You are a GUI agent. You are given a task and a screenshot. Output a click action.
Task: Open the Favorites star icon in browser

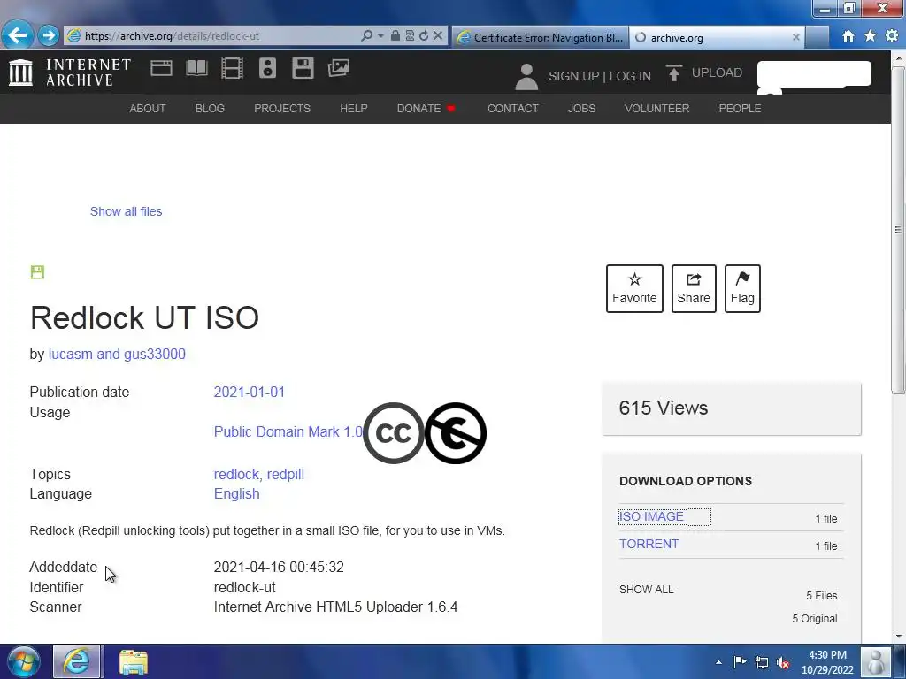click(871, 35)
